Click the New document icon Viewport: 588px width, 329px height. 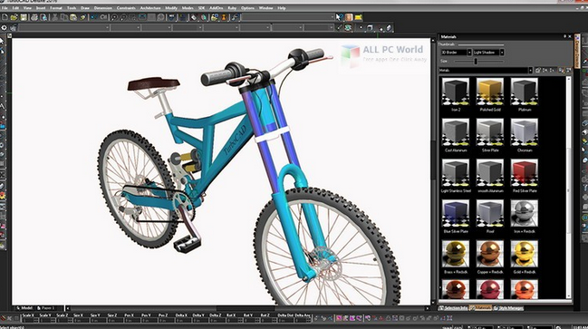(x=5, y=17)
